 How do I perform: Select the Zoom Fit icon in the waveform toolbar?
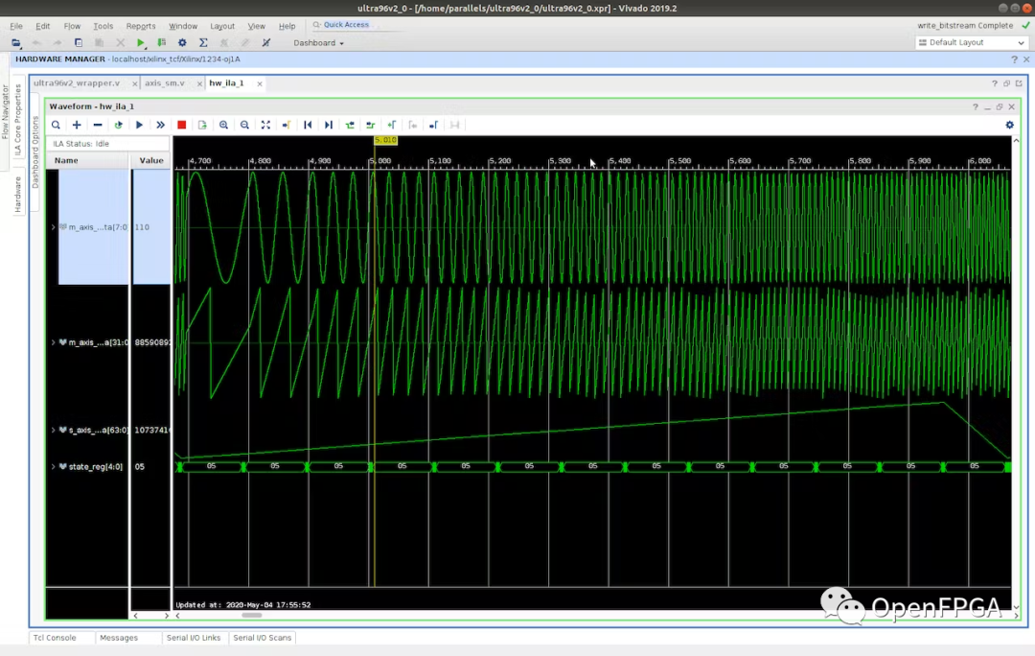click(x=265, y=125)
